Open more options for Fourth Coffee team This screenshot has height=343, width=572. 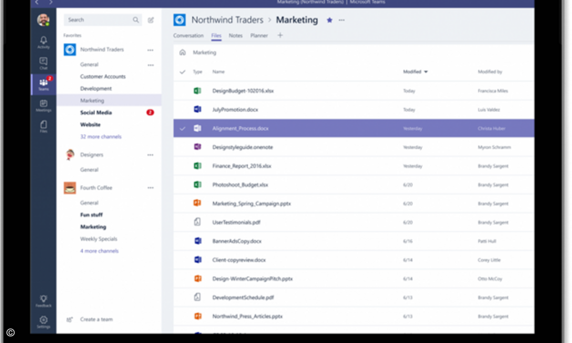151,188
